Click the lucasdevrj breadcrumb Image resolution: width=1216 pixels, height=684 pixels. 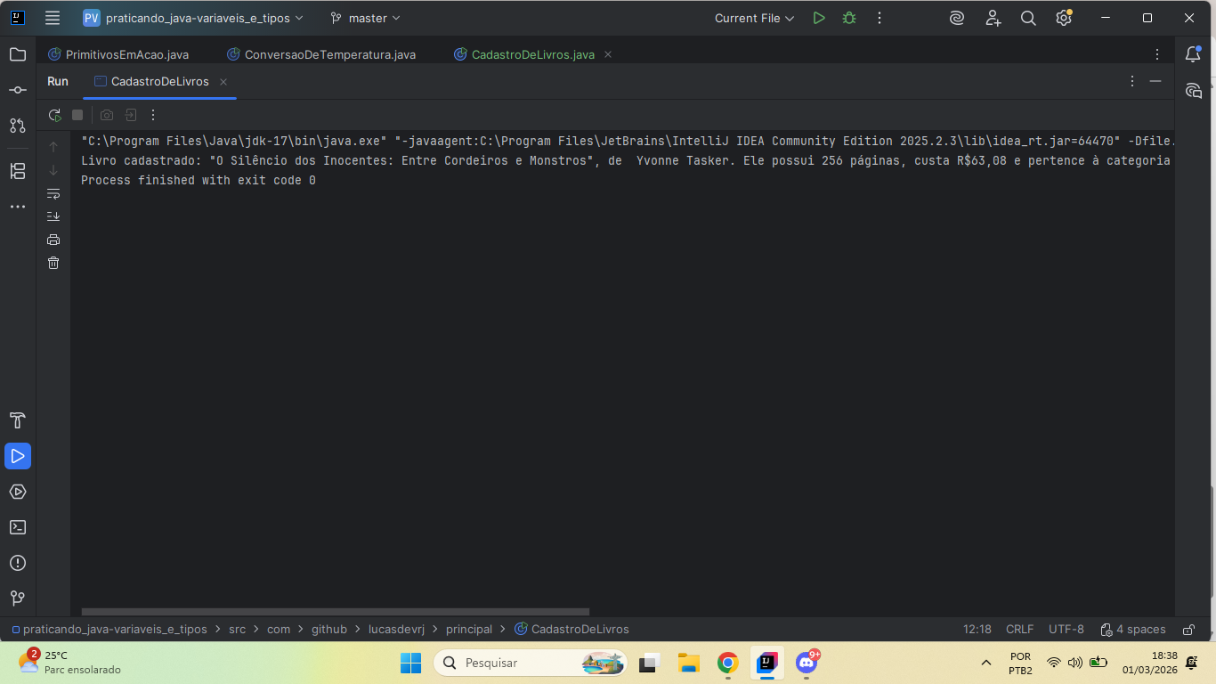pyautogui.click(x=395, y=630)
